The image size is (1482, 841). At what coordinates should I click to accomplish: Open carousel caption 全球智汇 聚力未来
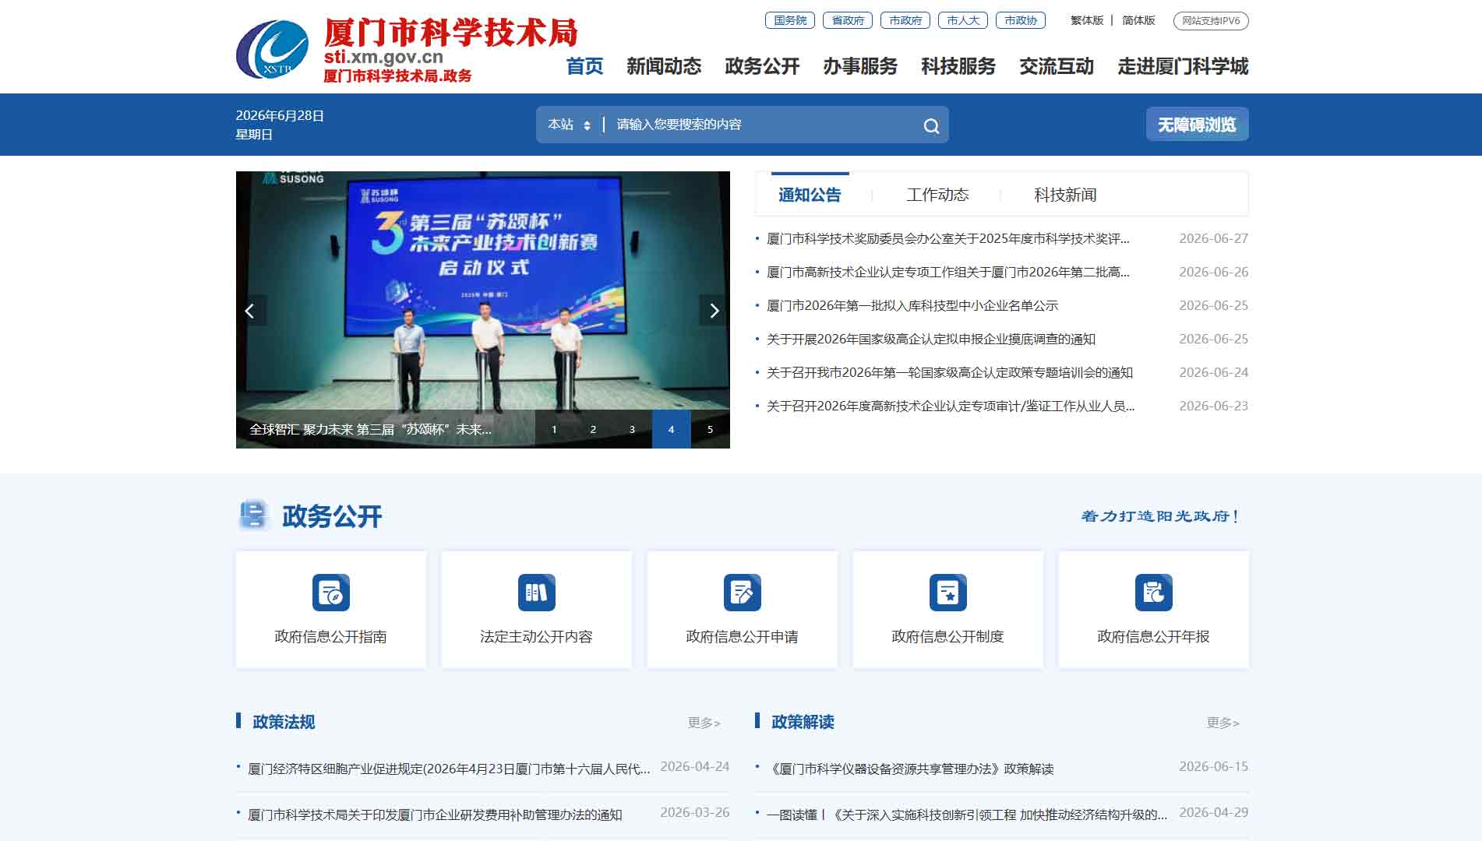[370, 429]
